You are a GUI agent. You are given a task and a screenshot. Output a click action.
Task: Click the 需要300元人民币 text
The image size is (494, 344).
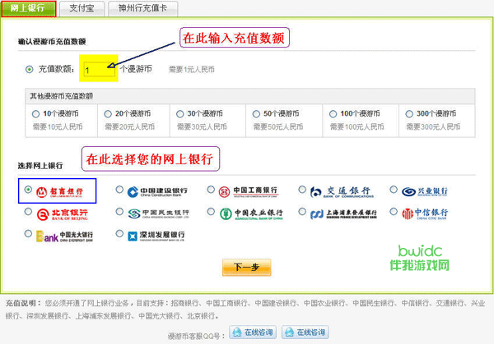coord(433,127)
